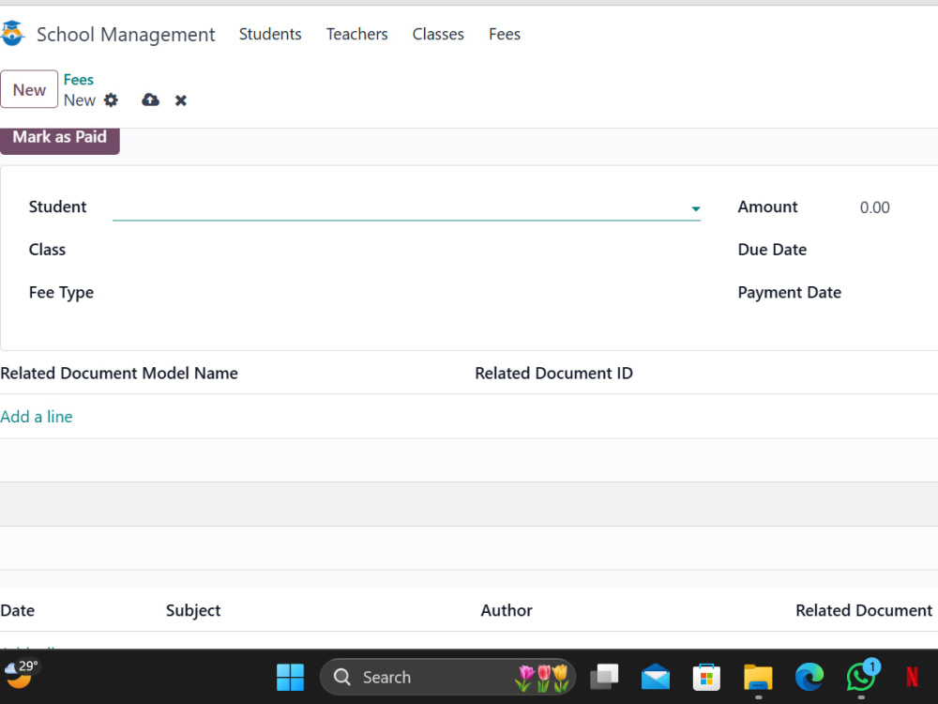
Task: Open the Classes menu
Action: [438, 34]
